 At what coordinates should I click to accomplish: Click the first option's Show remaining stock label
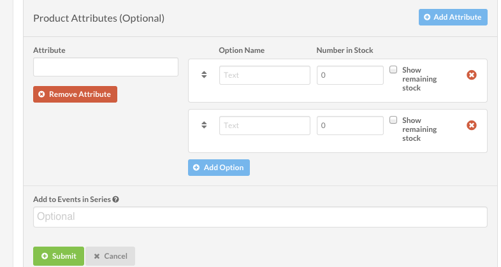pos(419,79)
